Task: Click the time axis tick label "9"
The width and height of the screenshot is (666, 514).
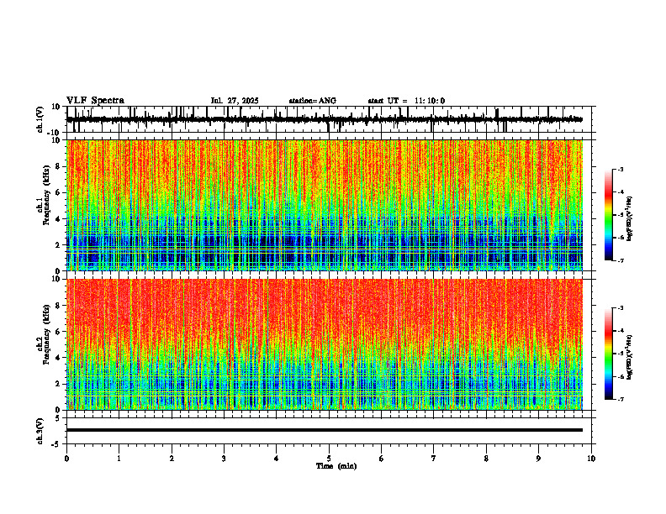Action: (x=538, y=459)
